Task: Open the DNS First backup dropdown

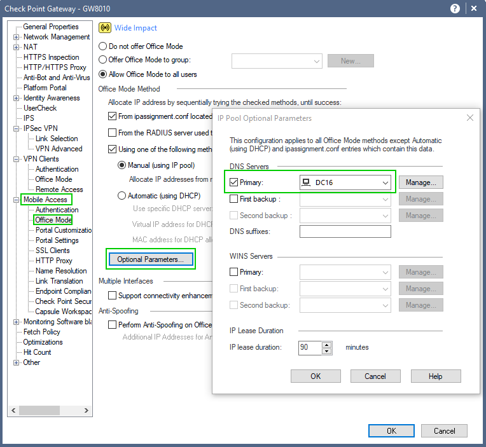Action: tap(345, 199)
